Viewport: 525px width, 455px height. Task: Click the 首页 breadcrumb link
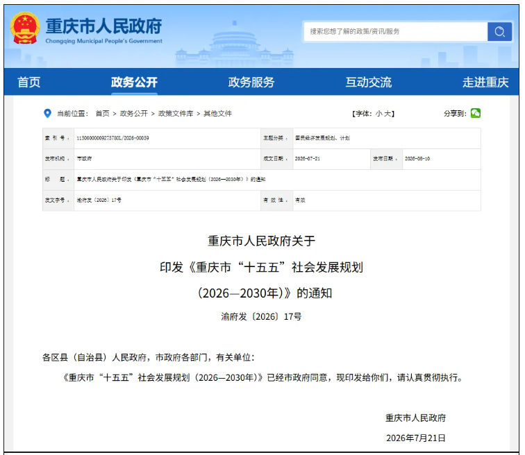[x=103, y=114]
